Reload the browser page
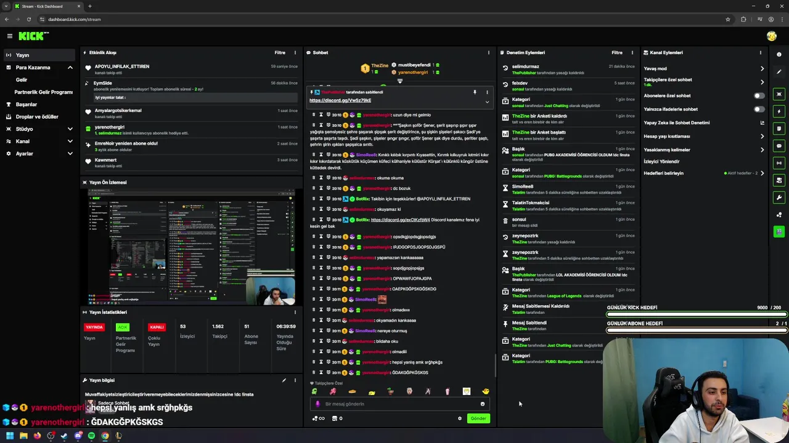The width and height of the screenshot is (789, 443). coord(28,19)
